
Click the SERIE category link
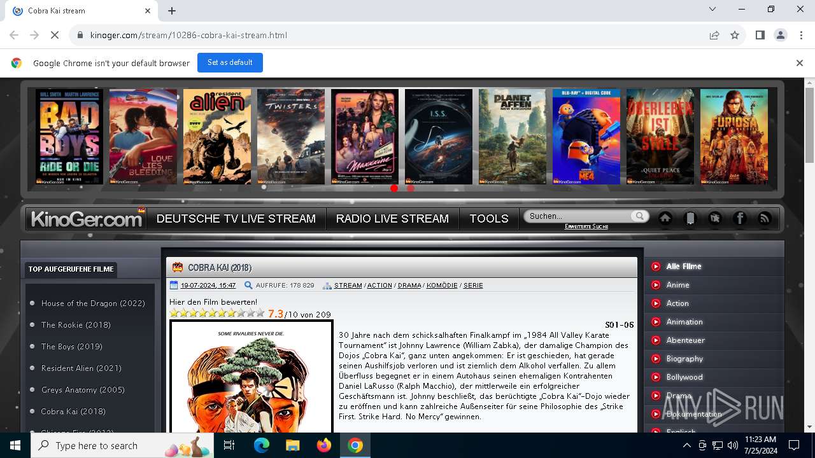tap(473, 286)
